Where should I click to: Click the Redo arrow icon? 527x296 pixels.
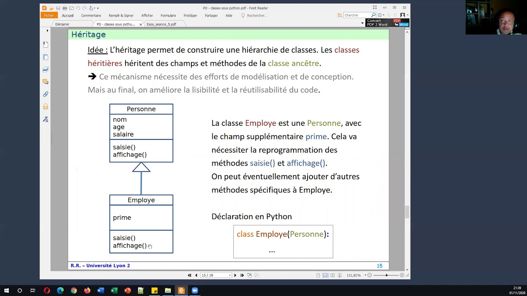click(84, 8)
